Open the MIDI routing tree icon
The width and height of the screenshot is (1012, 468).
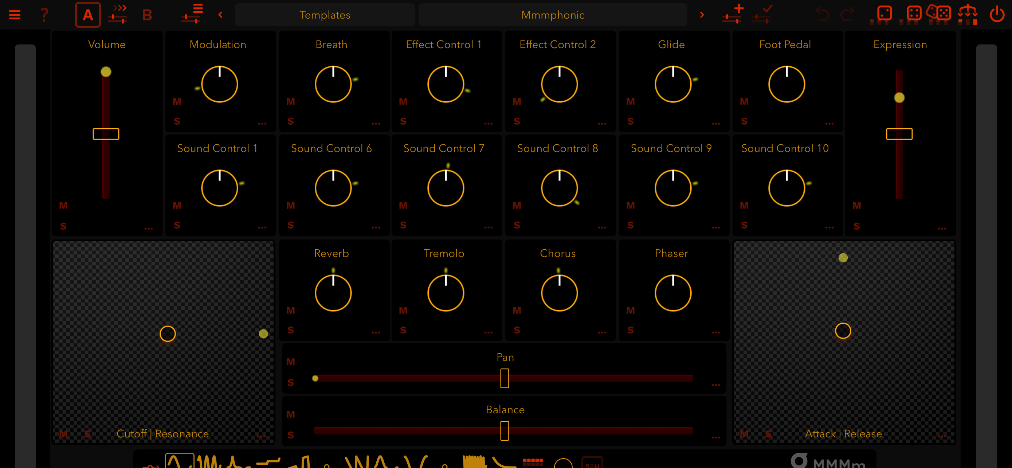(968, 15)
